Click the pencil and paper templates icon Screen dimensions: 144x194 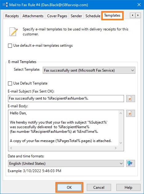(14, 32)
